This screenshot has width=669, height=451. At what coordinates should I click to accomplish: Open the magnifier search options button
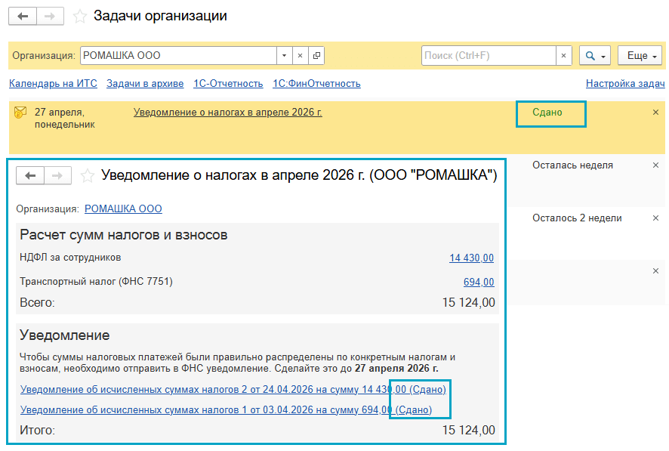click(x=595, y=55)
